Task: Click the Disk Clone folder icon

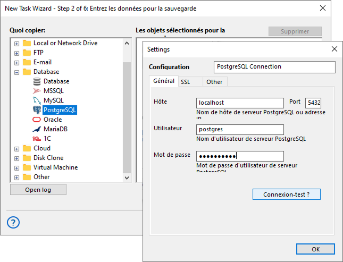Action: click(27, 158)
